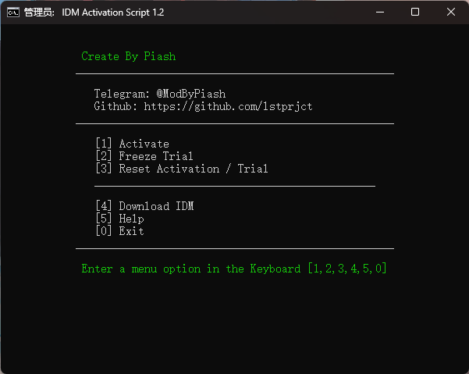Screen dimensions: 469x374
Task: Close the IDM Activation Script window
Action: (451, 12)
